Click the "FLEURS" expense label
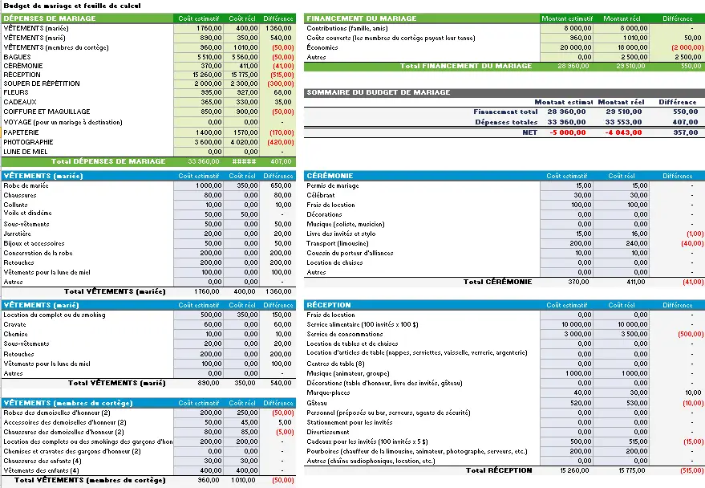The height and width of the screenshot is (488, 705). (x=16, y=92)
